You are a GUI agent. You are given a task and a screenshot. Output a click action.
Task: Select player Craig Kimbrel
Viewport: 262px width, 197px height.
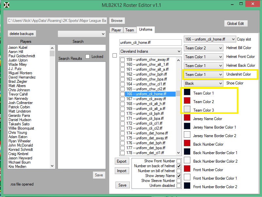(x=18, y=154)
